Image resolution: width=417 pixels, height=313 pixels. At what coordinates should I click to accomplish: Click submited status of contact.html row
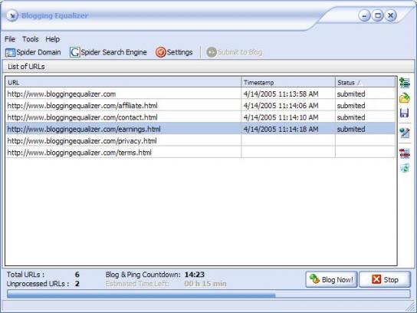[351, 117]
